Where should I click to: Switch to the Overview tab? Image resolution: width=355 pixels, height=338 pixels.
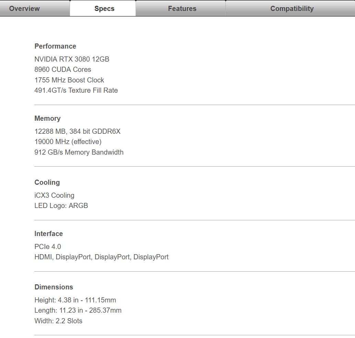[x=35, y=8]
